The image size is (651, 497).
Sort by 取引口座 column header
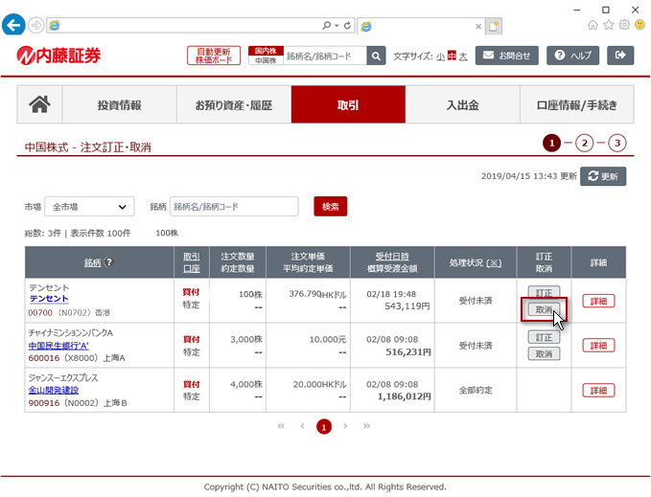click(x=192, y=262)
